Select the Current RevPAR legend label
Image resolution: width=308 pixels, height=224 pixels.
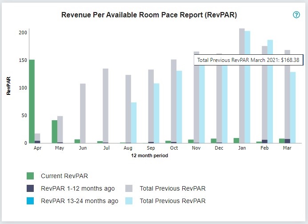(x=64, y=176)
